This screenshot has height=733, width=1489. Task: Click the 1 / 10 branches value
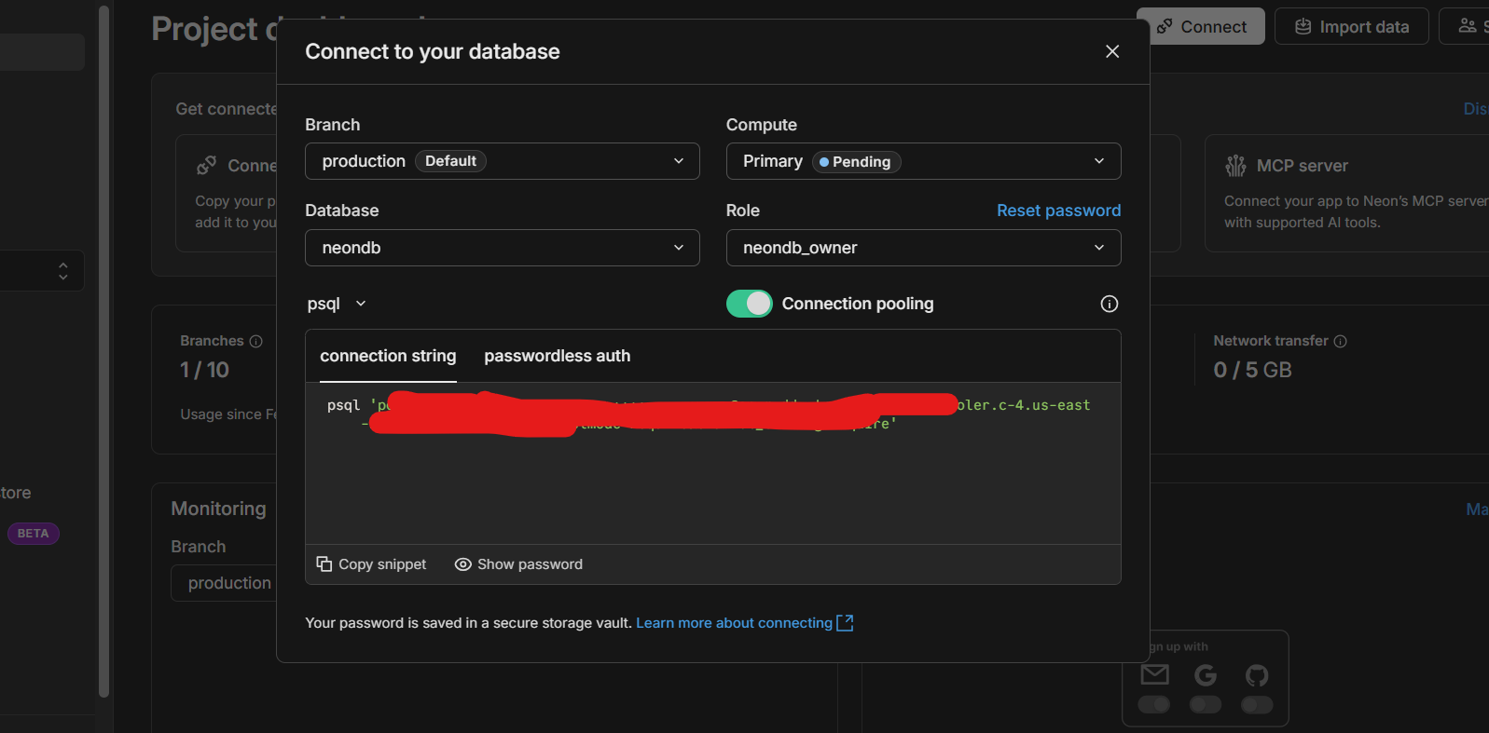coord(204,370)
